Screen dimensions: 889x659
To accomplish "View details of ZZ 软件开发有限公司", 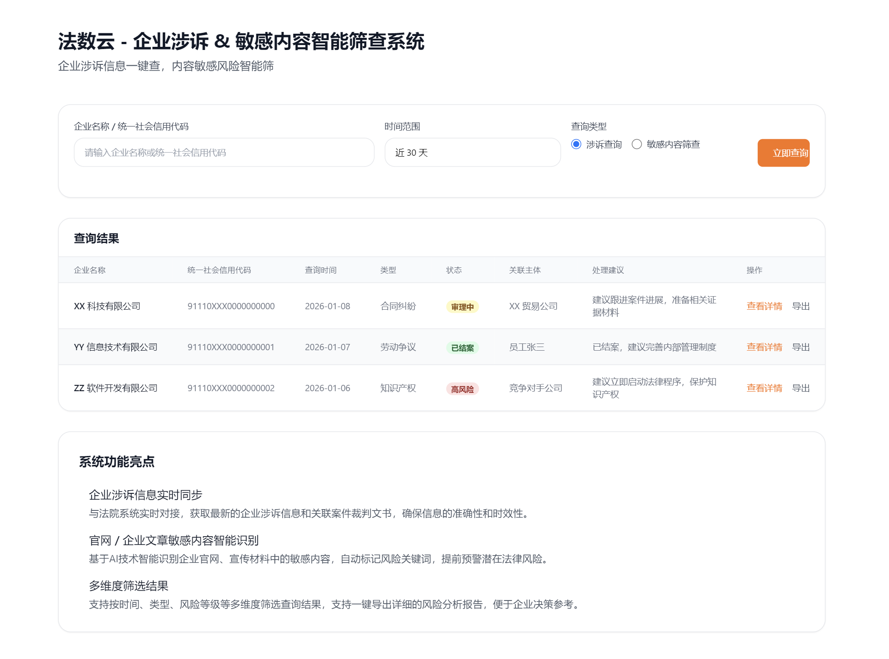I will pyautogui.click(x=764, y=388).
